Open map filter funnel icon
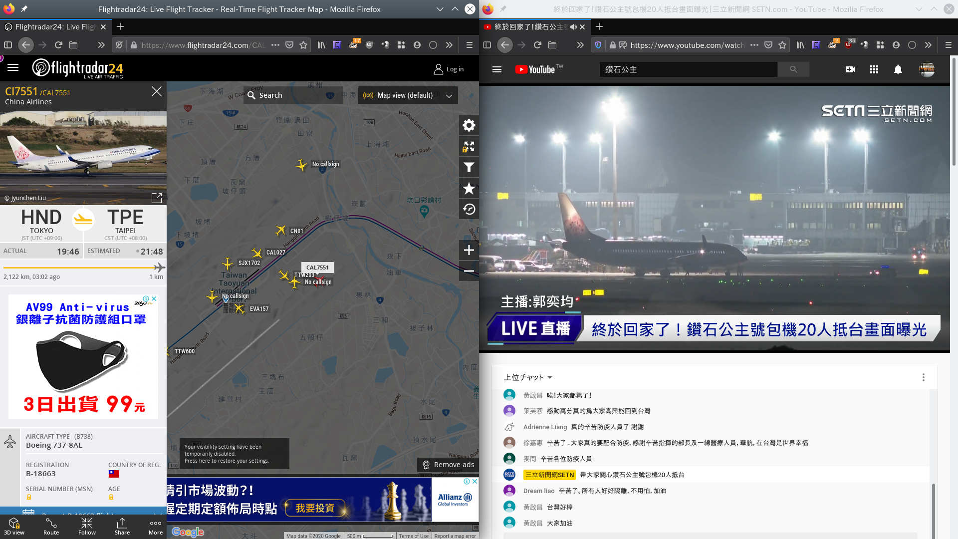The height and width of the screenshot is (539, 958). (469, 167)
